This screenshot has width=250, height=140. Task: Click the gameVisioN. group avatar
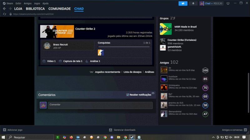point(163,48)
